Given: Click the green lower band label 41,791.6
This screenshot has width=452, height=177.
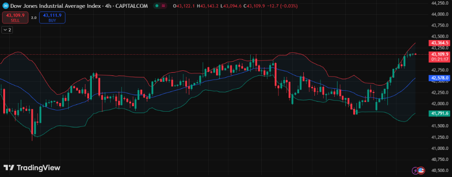Looking at the screenshot, I should pos(440,114).
